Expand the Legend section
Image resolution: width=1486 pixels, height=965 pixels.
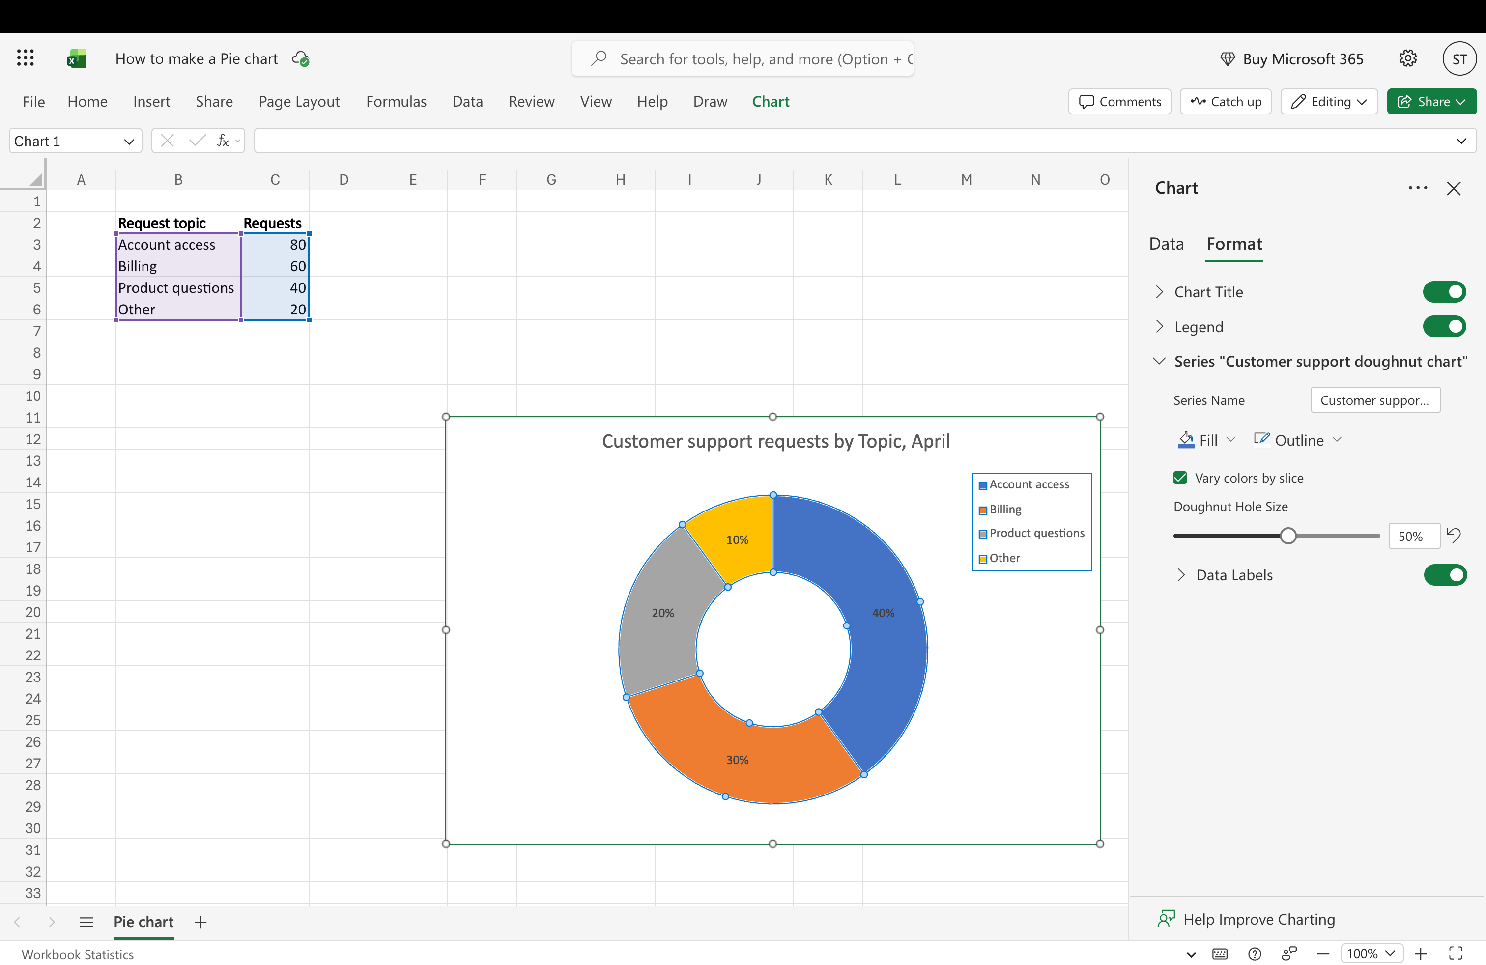pos(1159,326)
